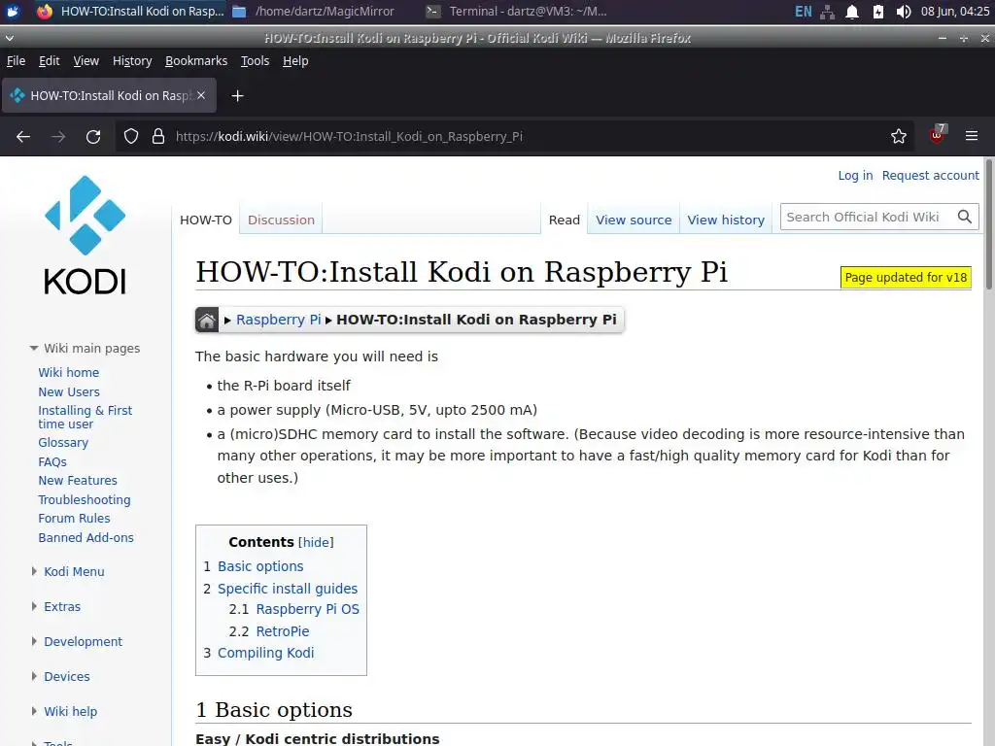Open Wiki home in the sidebar
Viewport: 995px width, 746px height.
pyautogui.click(x=69, y=372)
